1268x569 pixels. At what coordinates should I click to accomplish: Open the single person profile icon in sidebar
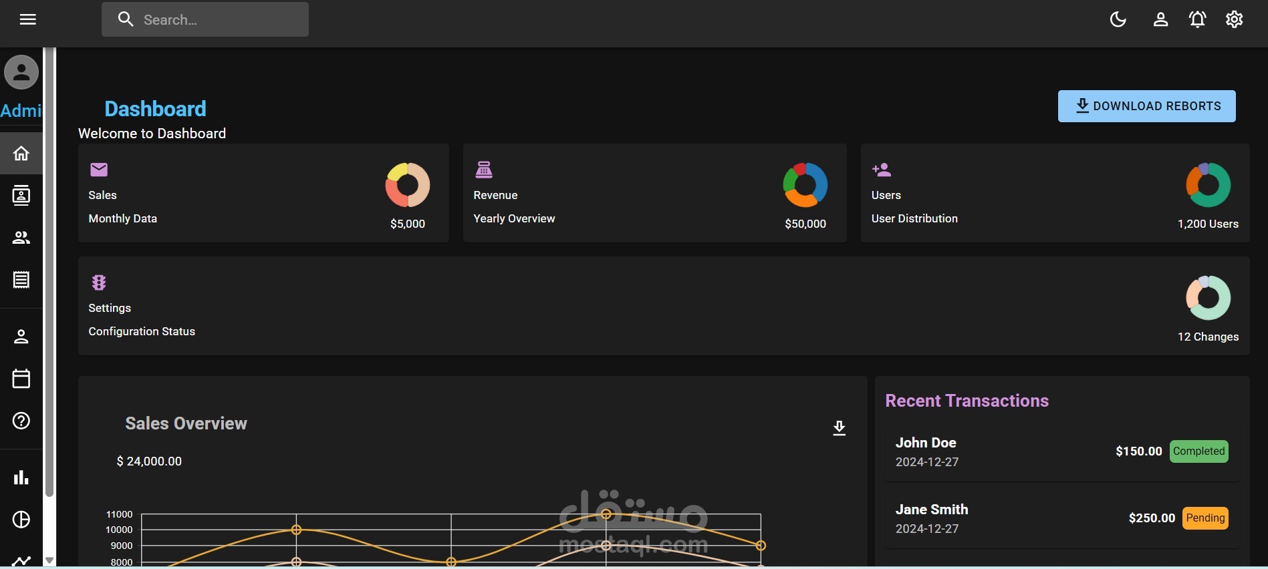coord(21,337)
